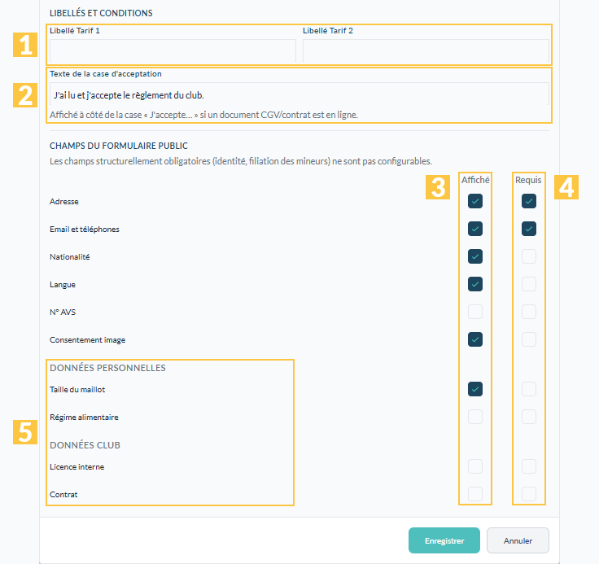The image size is (599, 564).
Task: Uncheck Affiché checkbox for Nationalité
Action: pos(474,256)
